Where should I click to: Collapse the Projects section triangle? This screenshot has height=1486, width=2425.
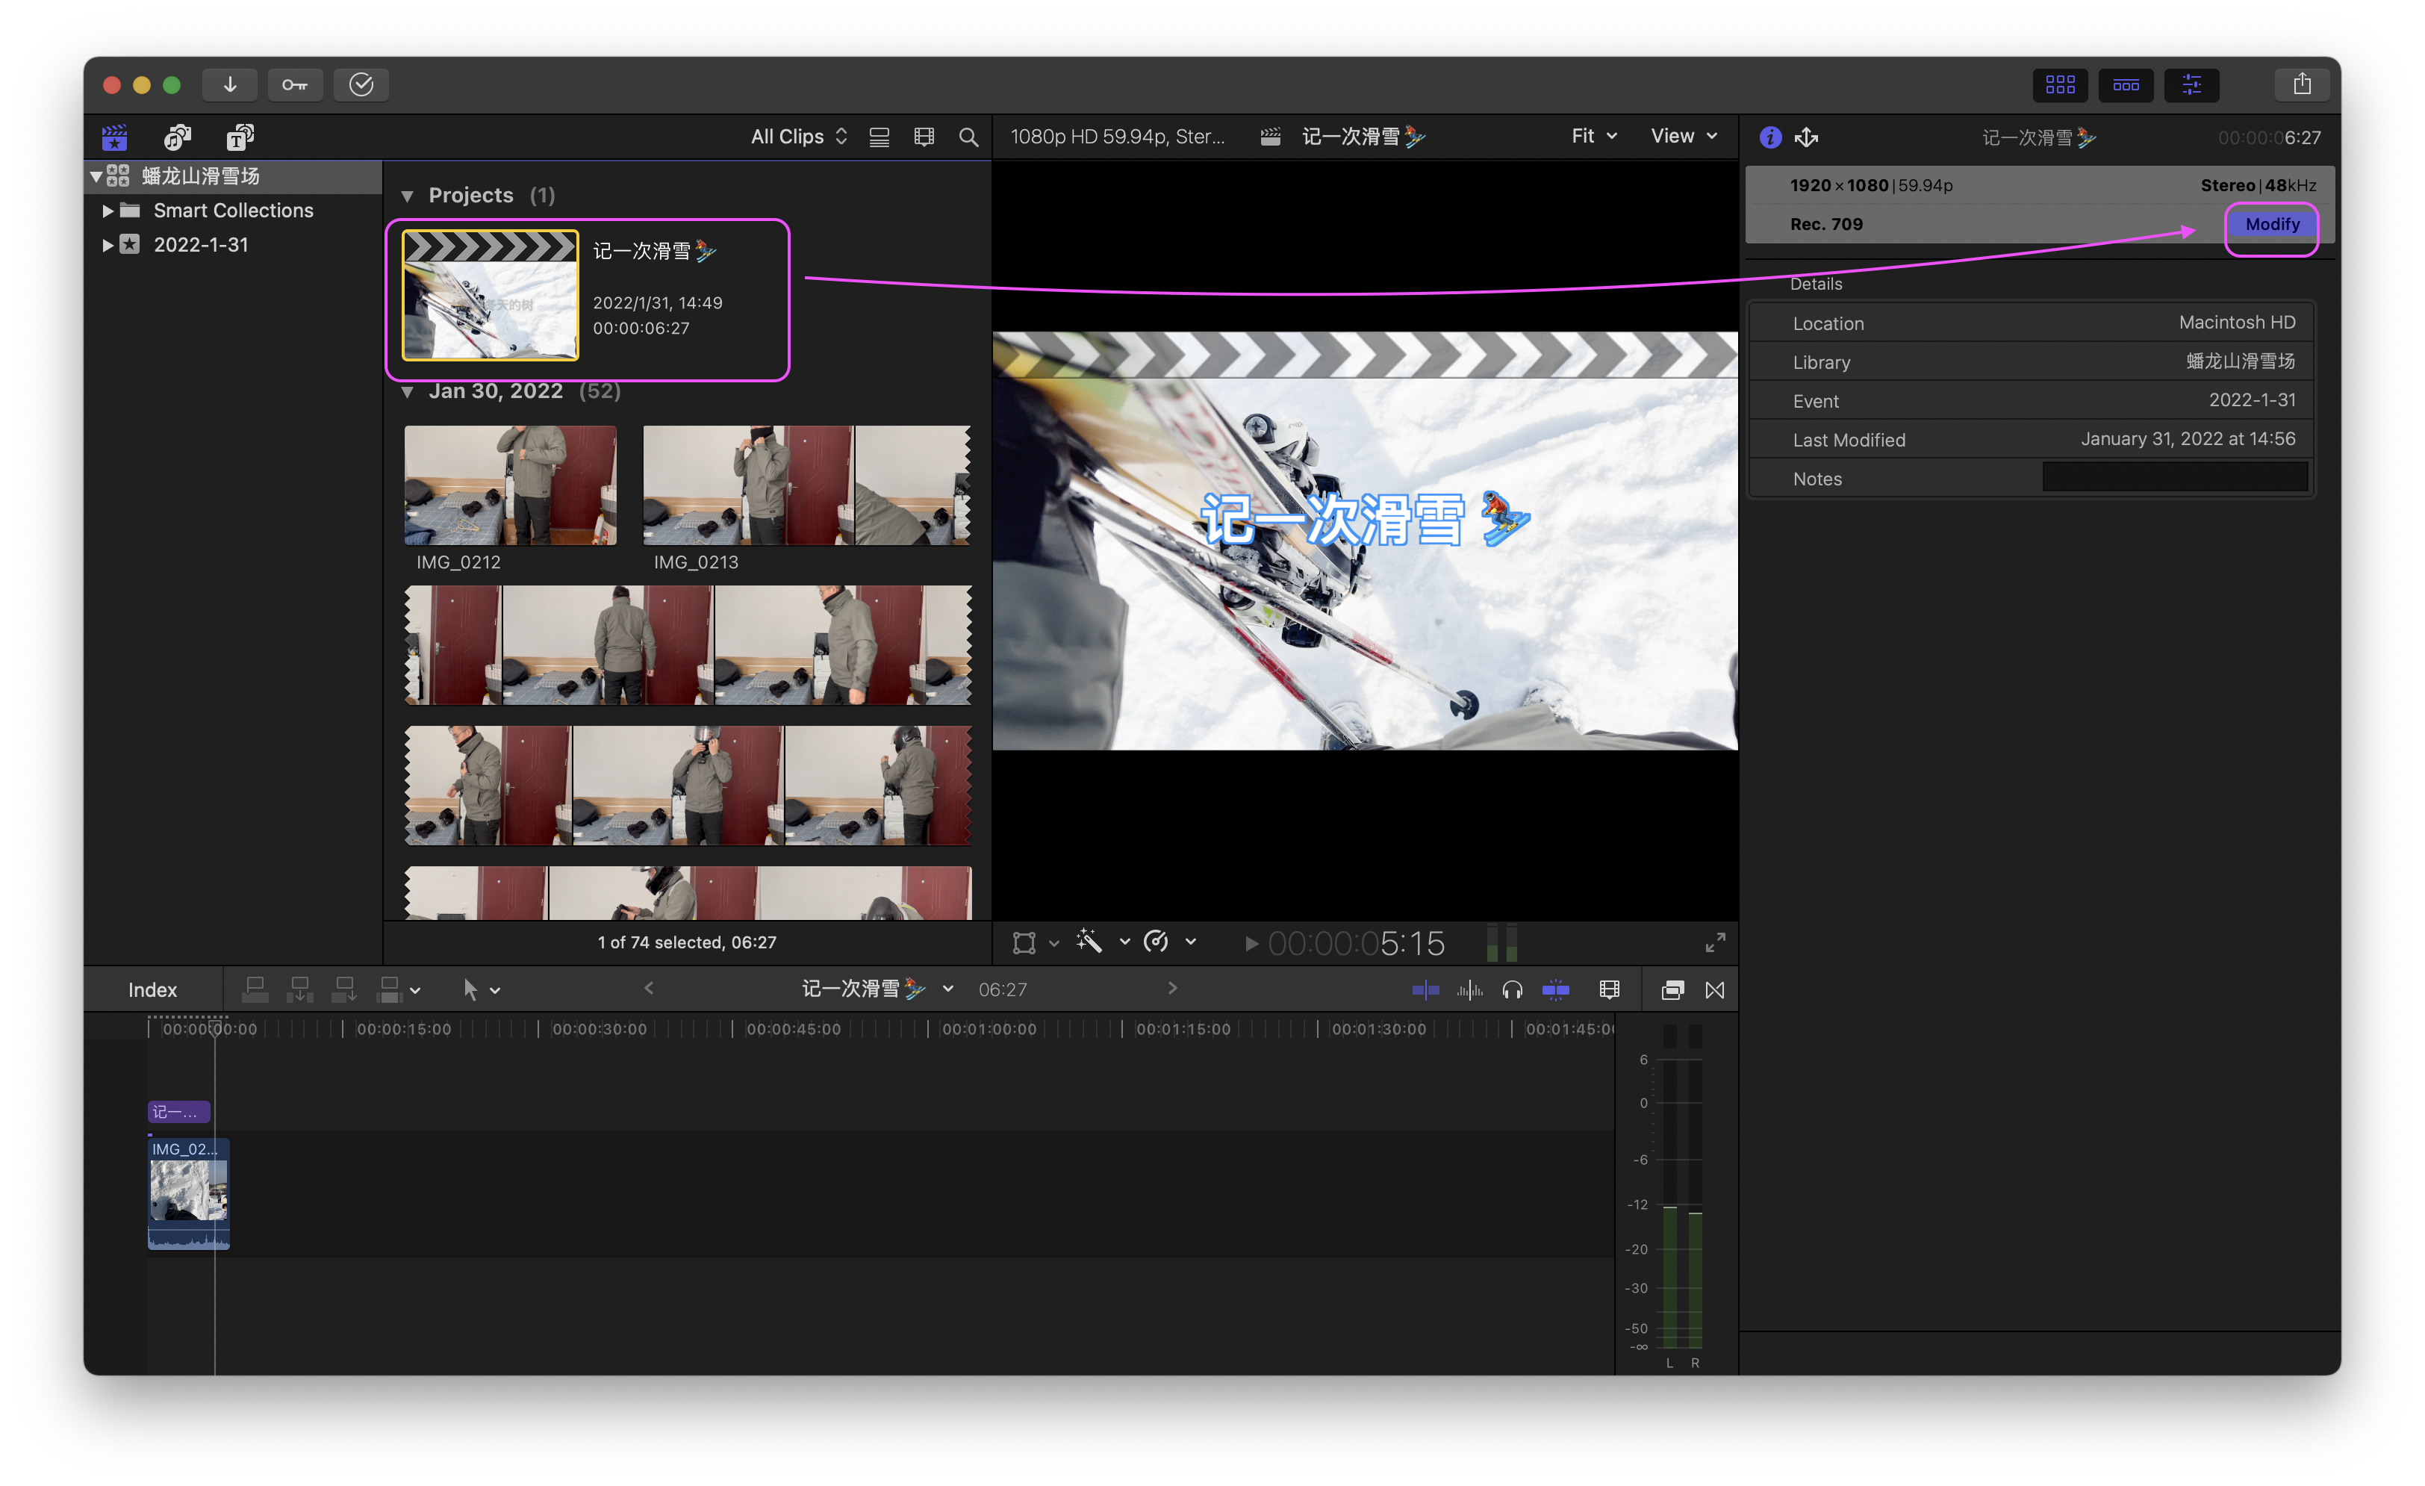[x=406, y=196]
